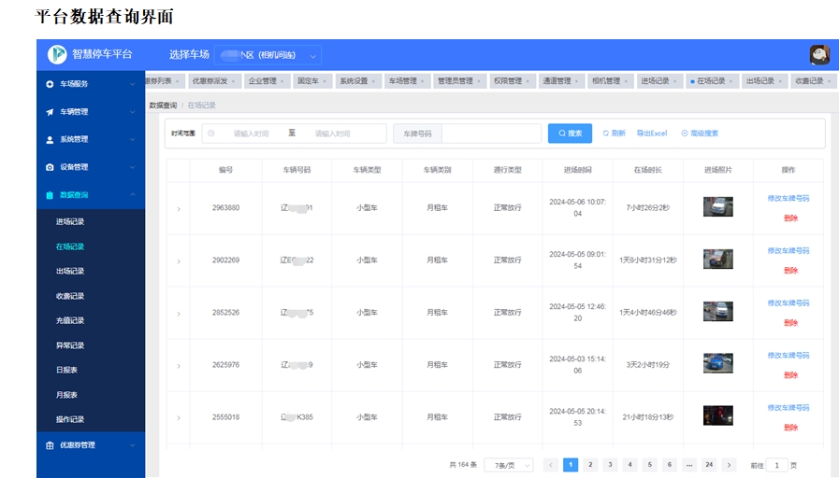
Task: Open the user avatar in the top-right corner
Action: pyautogui.click(x=819, y=54)
